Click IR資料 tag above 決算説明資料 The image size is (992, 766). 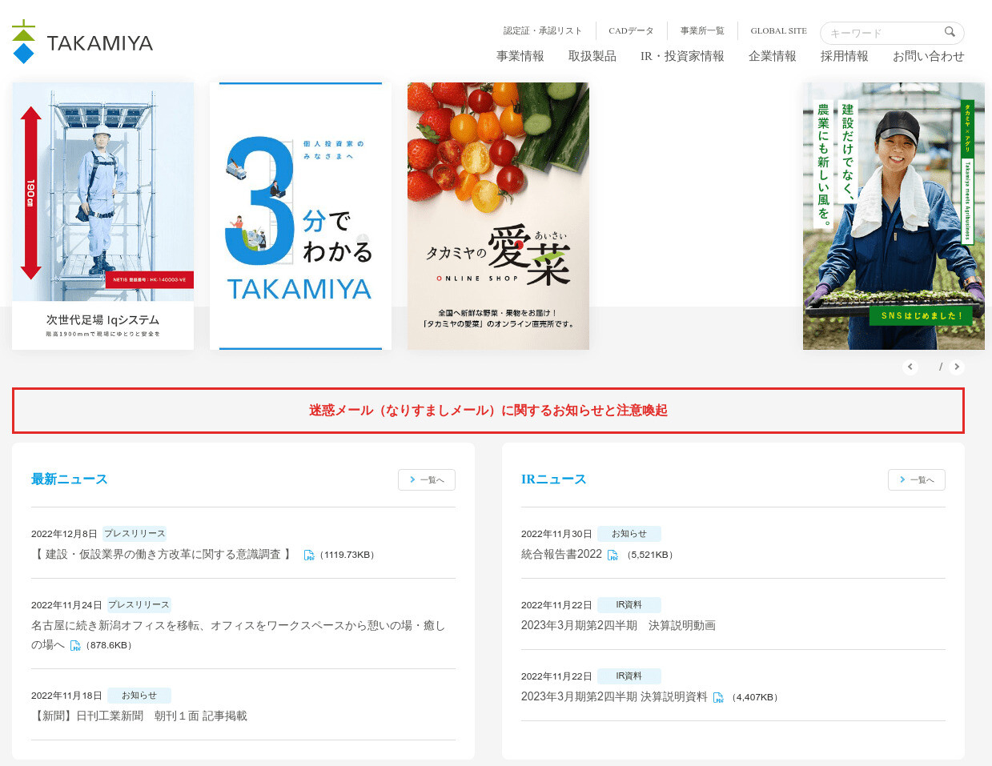click(x=629, y=676)
